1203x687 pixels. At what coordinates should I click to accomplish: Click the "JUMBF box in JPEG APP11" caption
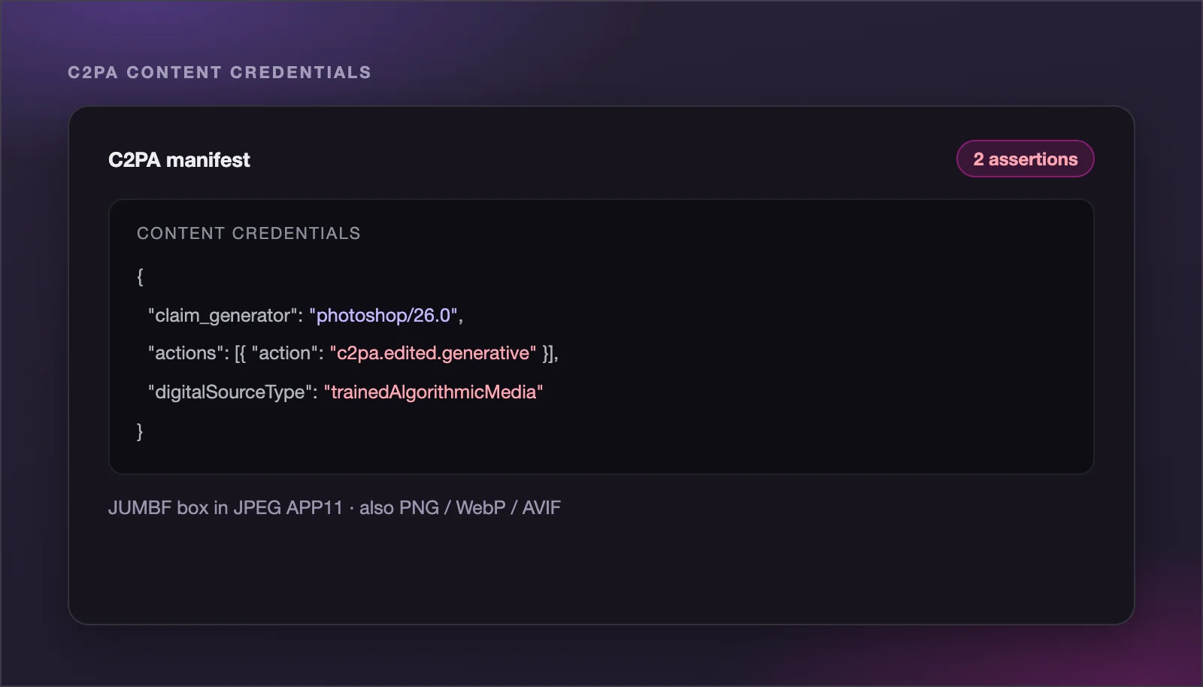click(x=226, y=507)
